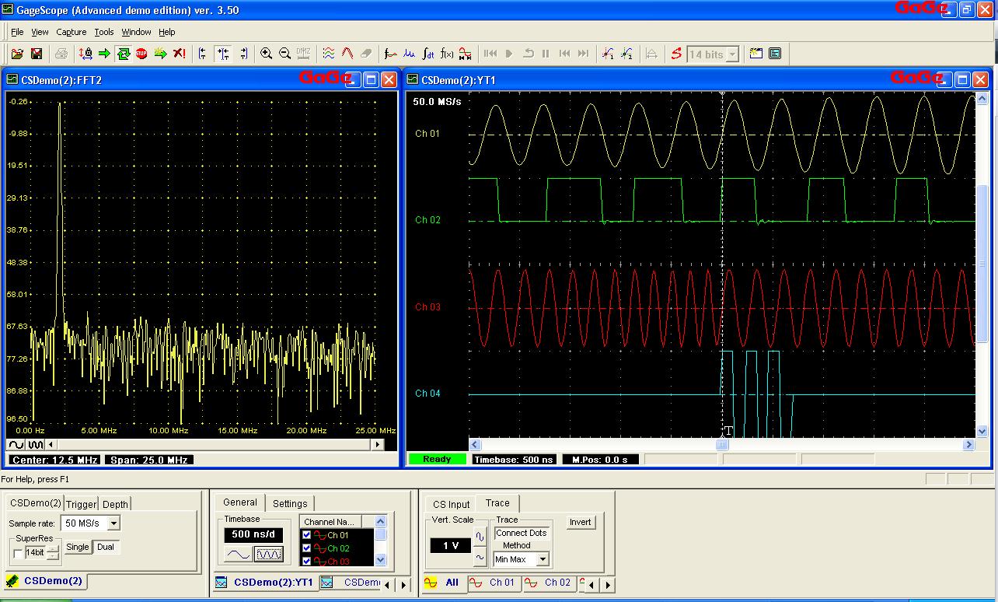Image resolution: width=998 pixels, height=602 pixels.
Task: Click the YT1 vertical scrollbar down arrow
Action: [x=982, y=432]
